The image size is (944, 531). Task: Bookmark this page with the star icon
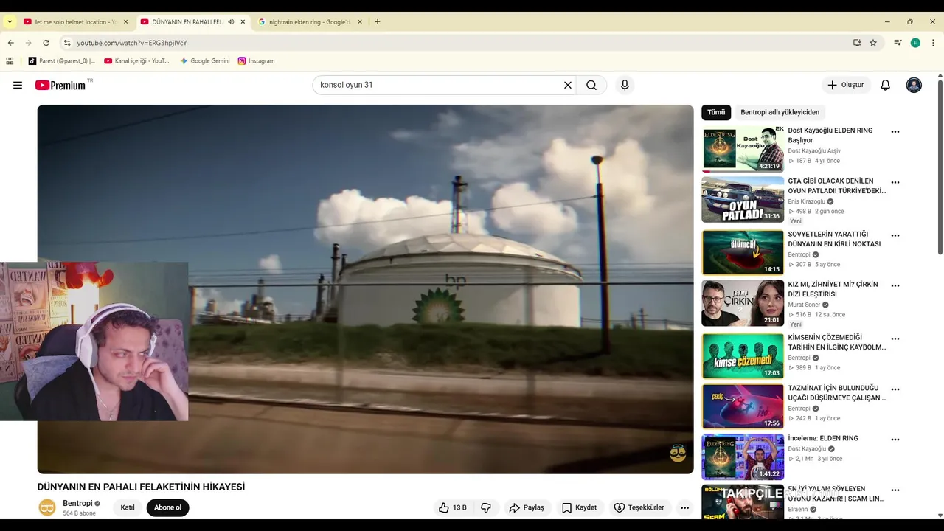click(x=873, y=43)
